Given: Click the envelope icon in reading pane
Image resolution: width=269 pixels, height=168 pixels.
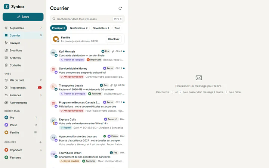Looking at the screenshot, I should (x=199, y=78).
